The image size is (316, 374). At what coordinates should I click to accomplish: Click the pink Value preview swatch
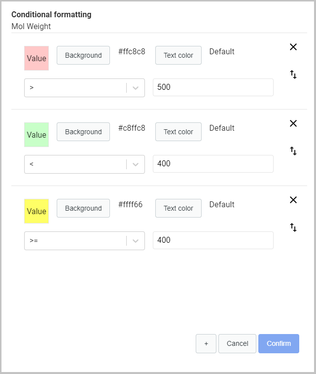(x=36, y=58)
